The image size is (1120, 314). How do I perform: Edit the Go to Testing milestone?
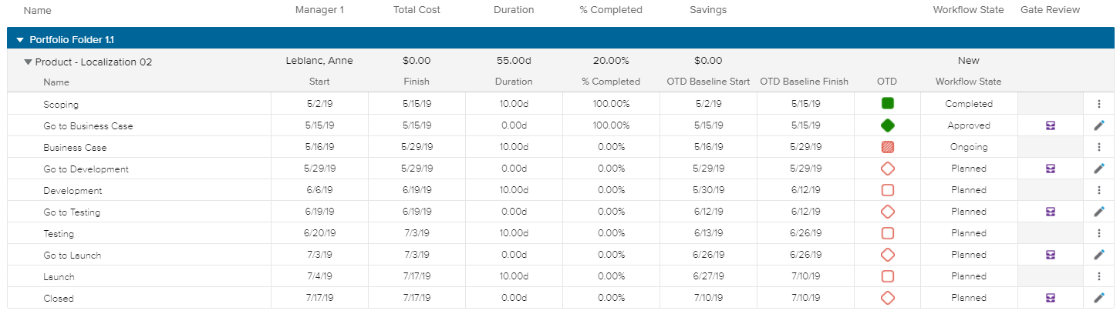click(1099, 212)
